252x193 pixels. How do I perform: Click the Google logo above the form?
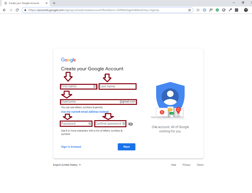[x=68, y=60]
